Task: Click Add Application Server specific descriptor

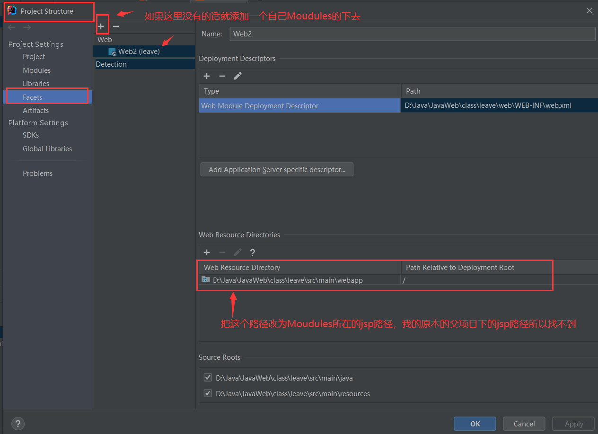Action: (x=277, y=169)
